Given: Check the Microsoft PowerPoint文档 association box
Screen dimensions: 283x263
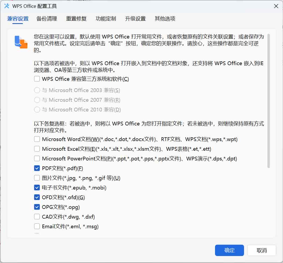Looking at the screenshot, I should click(37, 159).
